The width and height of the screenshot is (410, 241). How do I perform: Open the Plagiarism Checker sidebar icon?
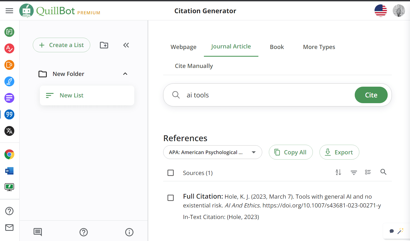pos(9,65)
